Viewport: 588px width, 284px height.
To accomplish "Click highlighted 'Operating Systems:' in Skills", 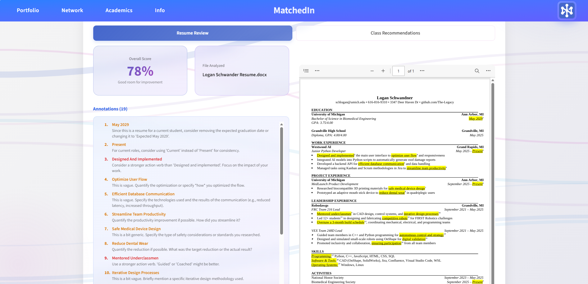I will point(325,265).
